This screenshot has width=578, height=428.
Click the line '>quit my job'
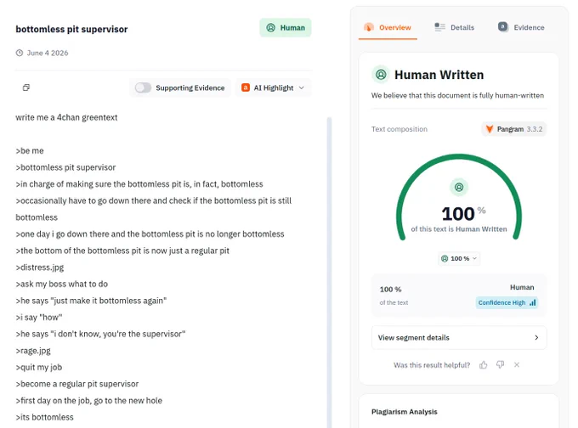click(39, 367)
